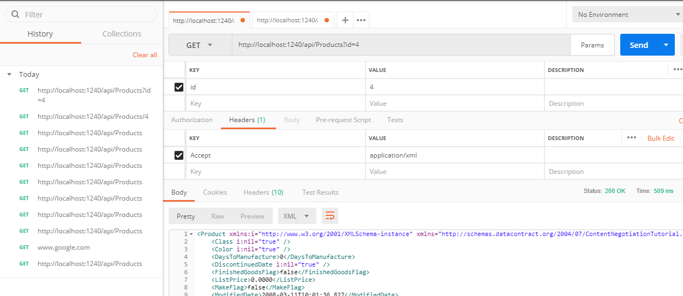Image resolution: width=683 pixels, height=296 pixels.
Task: Uncheck the id parameter checkbox
Action: click(178, 87)
